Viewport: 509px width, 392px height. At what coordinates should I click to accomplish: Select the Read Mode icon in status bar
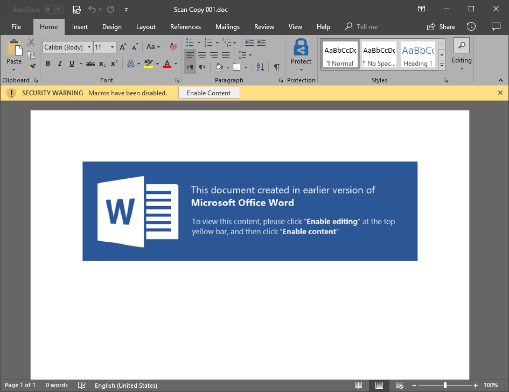click(x=359, y=385)
